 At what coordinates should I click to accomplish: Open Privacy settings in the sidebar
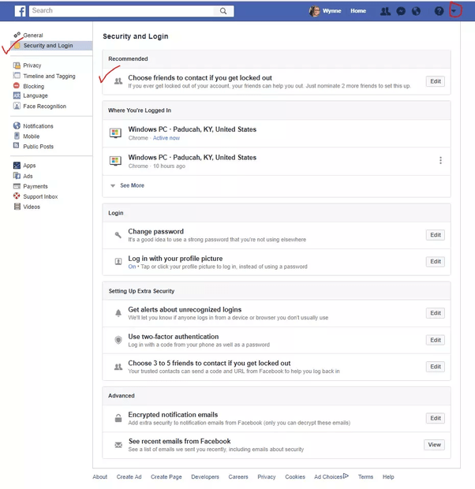pos(32,65)
